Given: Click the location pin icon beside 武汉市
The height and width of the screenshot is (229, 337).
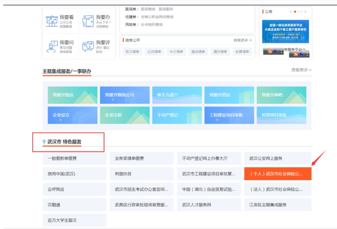Looking at the screenshot, I should [x=44, y=142].
